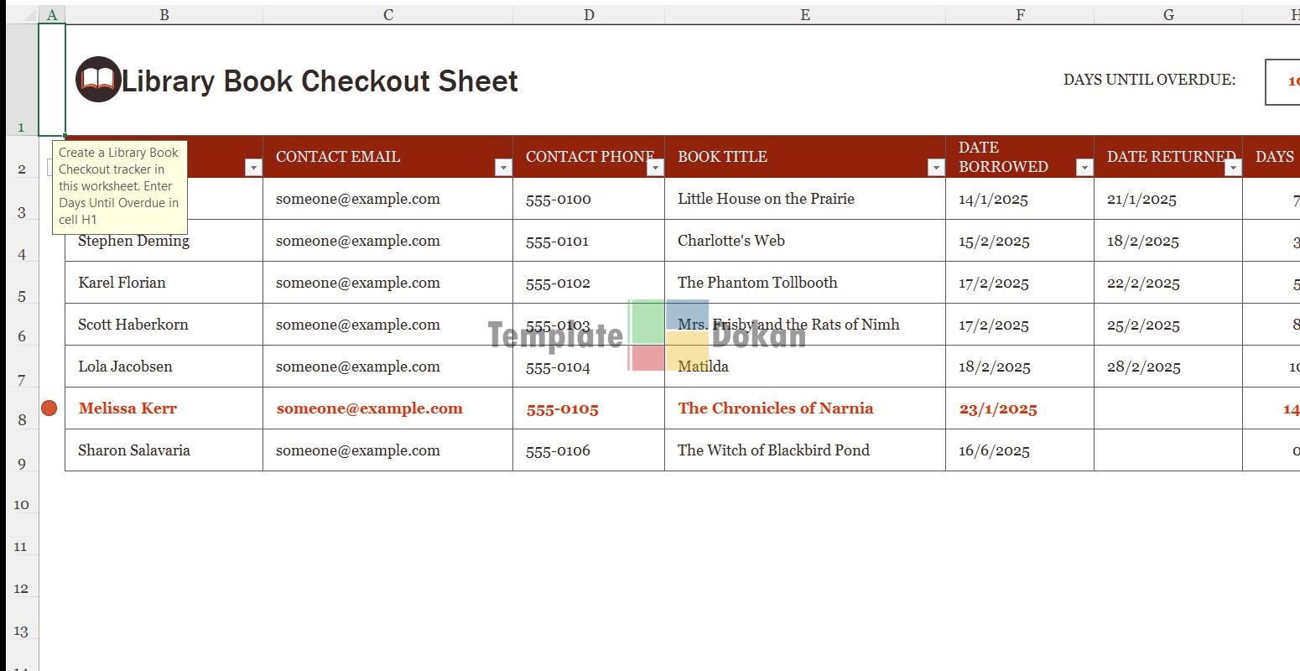Select the 23/1/2025 date borrowed cell
Image resolution: width=1300 pixels, height=671 pixels.
pos(1019,408)
